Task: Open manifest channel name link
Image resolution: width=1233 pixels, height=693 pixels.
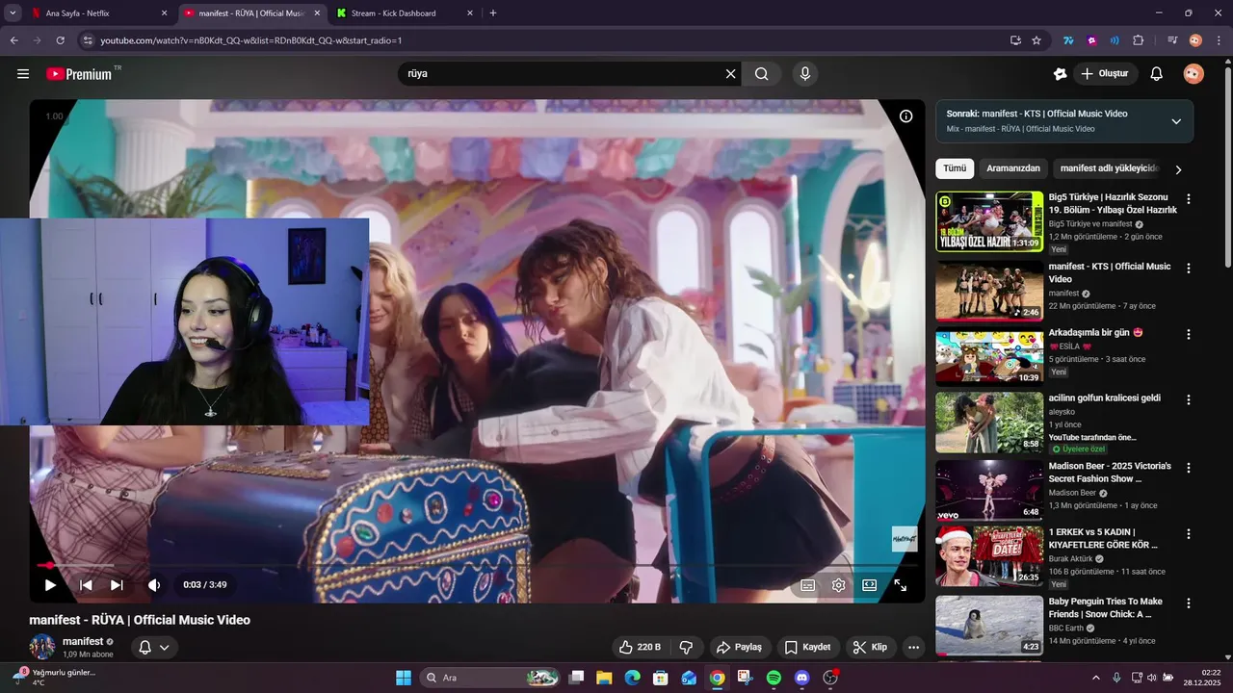Action: tap(83, 641)
